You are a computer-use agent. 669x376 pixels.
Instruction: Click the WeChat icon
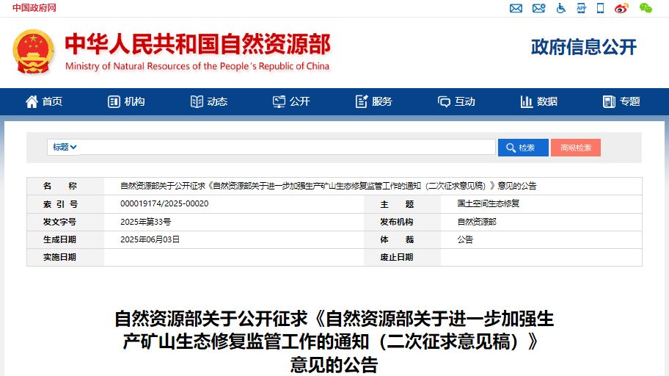pyautogui.click(x=646, y=8)
